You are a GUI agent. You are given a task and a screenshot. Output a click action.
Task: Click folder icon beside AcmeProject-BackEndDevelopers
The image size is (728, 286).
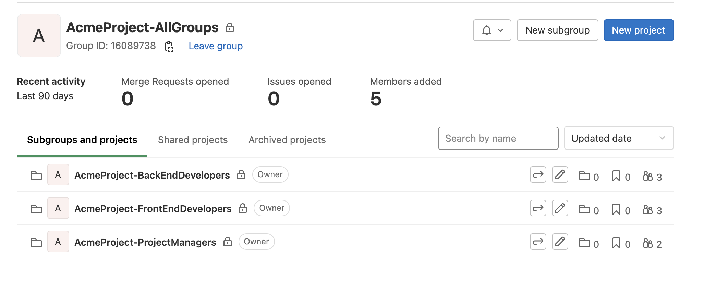pos(36,175)
